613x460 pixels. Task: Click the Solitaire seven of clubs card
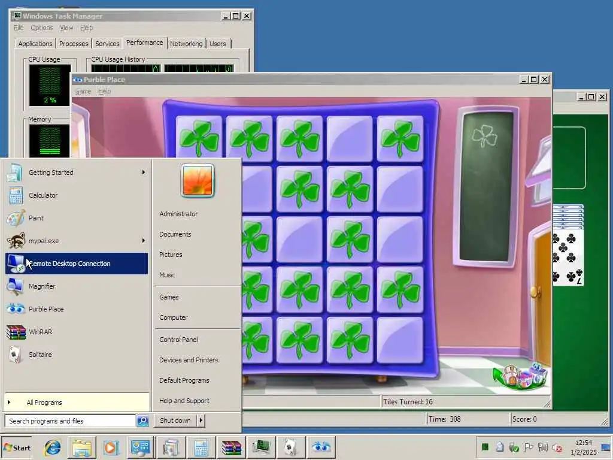click(569, 256)
